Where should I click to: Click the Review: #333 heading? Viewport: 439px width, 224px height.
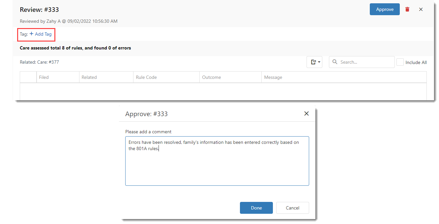click(x=39, y=10)
